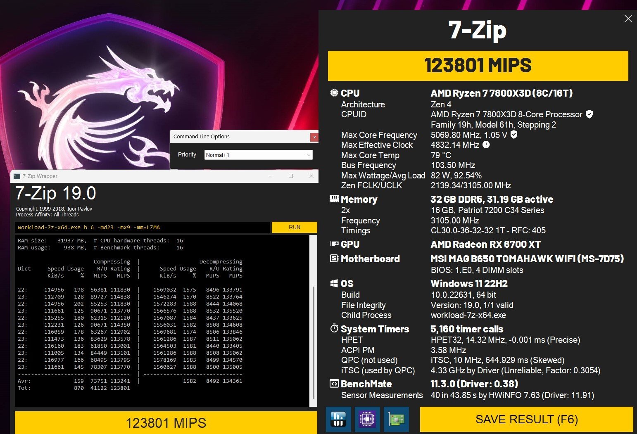Viewport: 637px width, 434px height.
Task: Close the Command Line Options window
Action: click(x=314, y=137)
